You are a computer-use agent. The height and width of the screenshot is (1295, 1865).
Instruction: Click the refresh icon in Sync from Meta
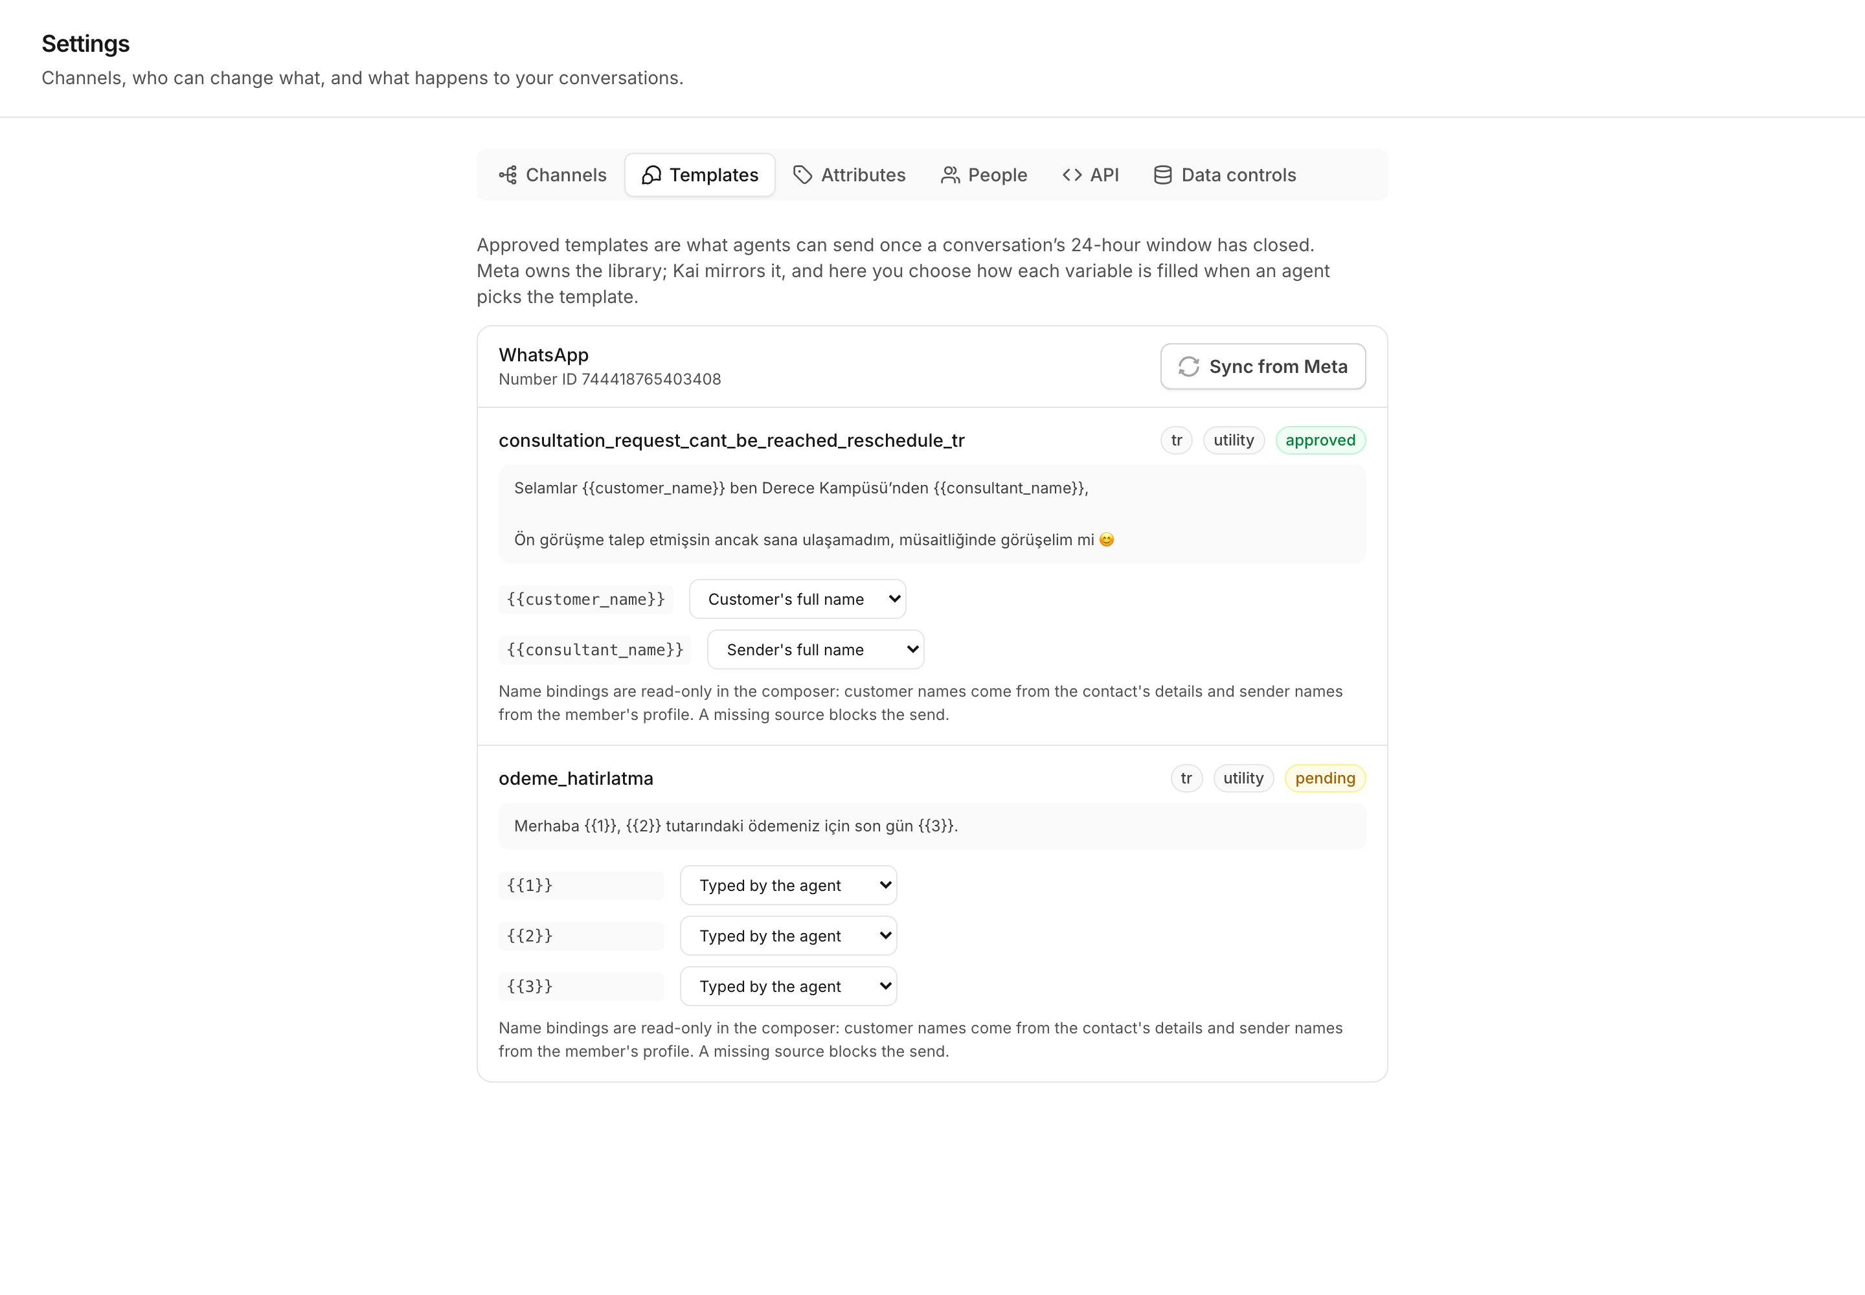(1189, 366)
